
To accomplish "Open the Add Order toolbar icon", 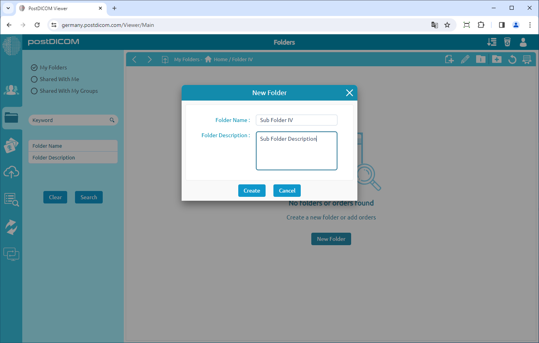I will (449, 59).
